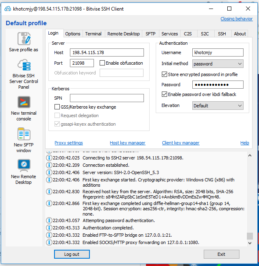Open the SSH tab
The width and height of the screenshot is (259, 266).
click(222, 34)
